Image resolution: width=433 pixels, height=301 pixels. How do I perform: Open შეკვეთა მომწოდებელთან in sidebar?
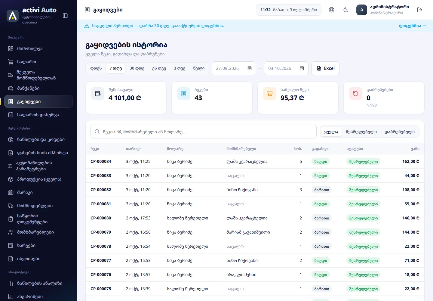[38, 75]
